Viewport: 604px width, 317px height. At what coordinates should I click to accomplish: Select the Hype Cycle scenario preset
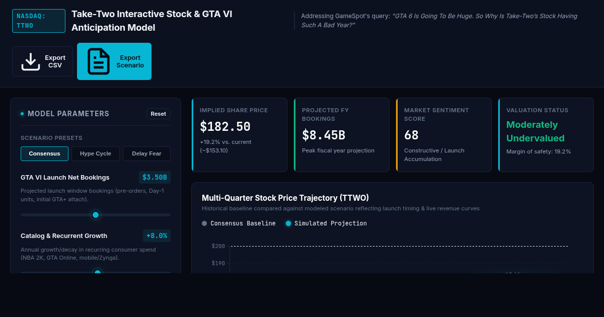96,153
